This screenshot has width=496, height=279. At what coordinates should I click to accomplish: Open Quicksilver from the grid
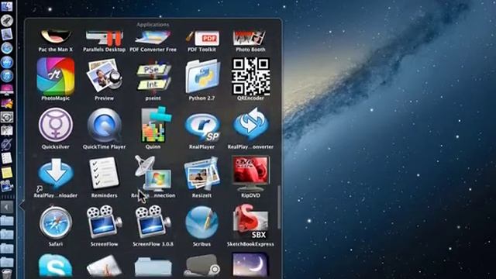pyautogui.click(x=56, y=125)
